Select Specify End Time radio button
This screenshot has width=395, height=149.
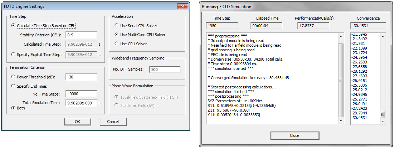pyautogui.click(x=13, y=86)
